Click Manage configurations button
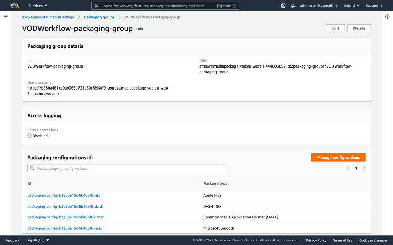Viewport: 393px width, 245px height. point(339,158)
